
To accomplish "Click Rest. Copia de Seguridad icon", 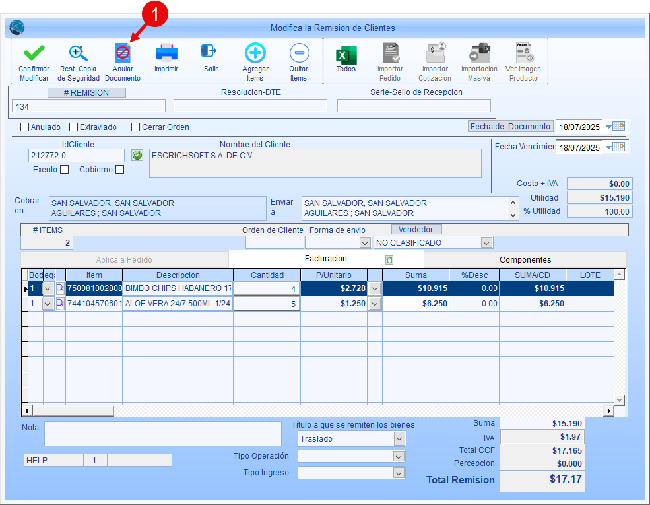I will pos(78,53).
